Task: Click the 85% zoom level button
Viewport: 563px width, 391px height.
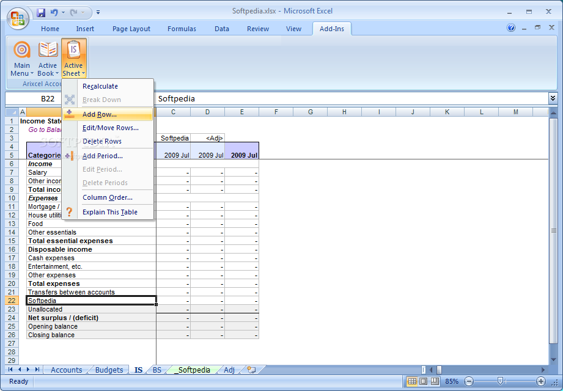Action: pyautogui.click(x=452, y=381)
